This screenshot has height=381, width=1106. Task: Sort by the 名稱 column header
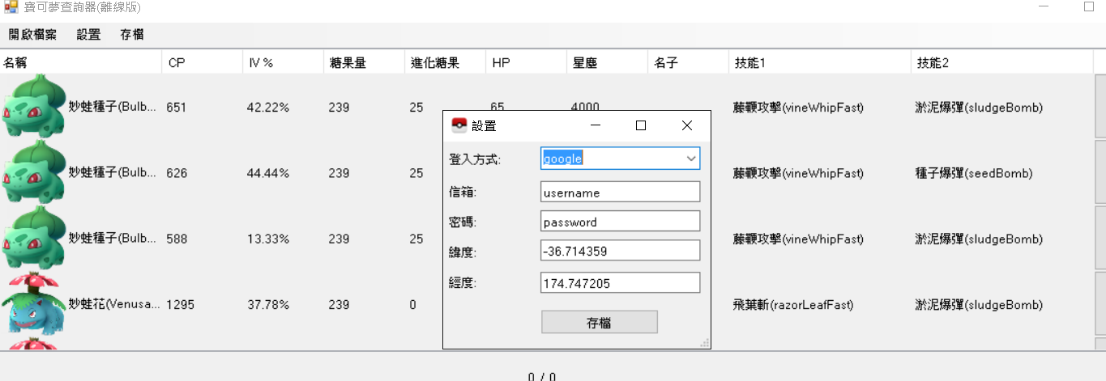coord(81,62)
